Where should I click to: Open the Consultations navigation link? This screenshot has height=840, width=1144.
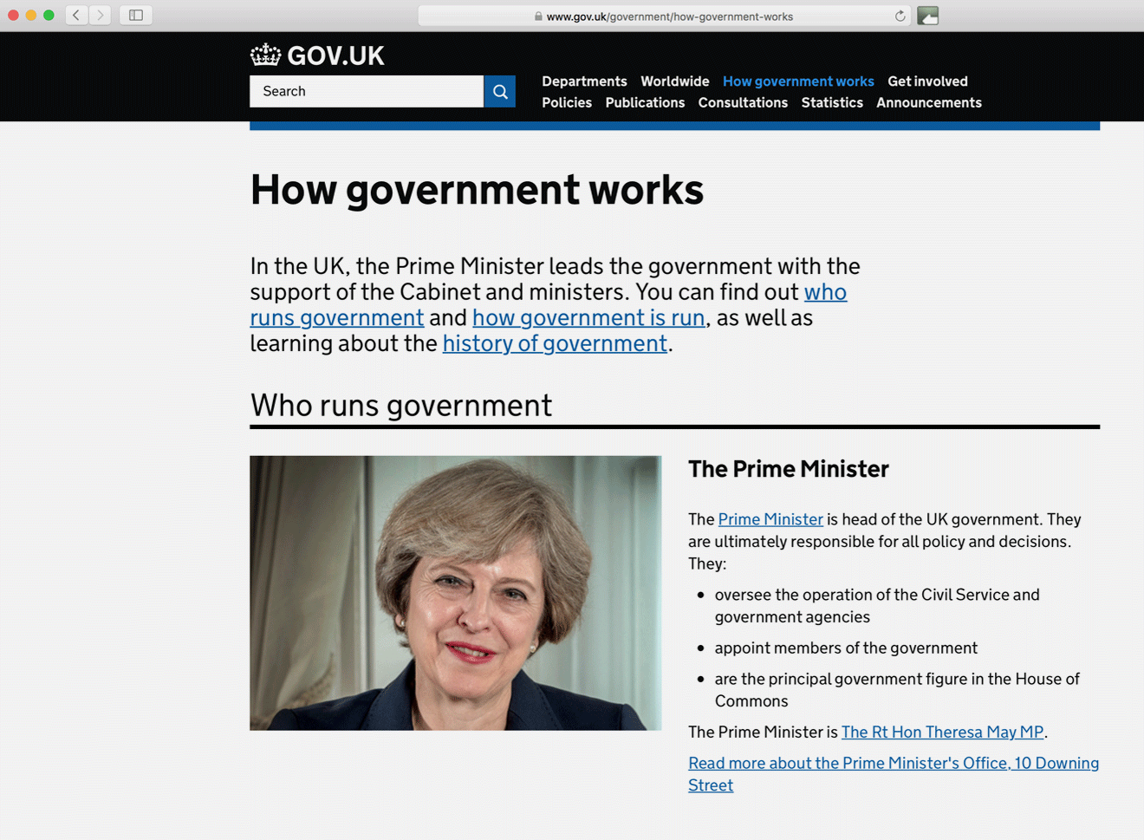[743, 103]
